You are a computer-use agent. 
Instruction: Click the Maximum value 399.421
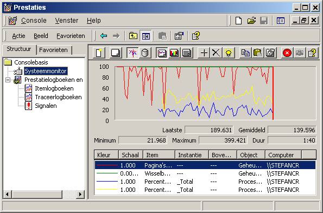pyautogui.click(x=223, y=140)
